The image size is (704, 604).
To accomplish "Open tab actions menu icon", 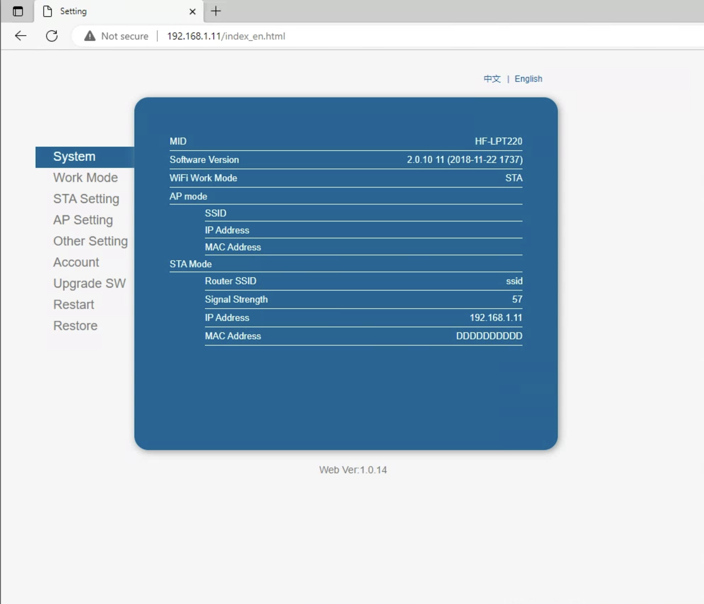I will (18, 11).
